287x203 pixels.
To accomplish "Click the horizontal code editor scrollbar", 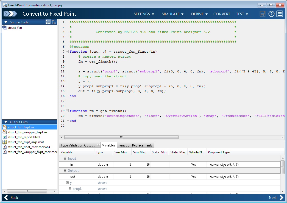I will point(121,137).
